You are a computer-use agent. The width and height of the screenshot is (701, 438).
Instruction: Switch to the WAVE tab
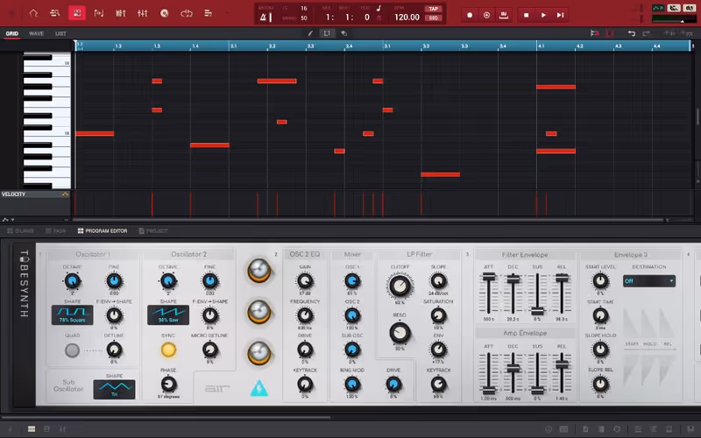[36, 33]
